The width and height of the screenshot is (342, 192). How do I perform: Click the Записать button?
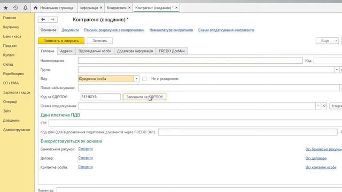tap(100, 41)
